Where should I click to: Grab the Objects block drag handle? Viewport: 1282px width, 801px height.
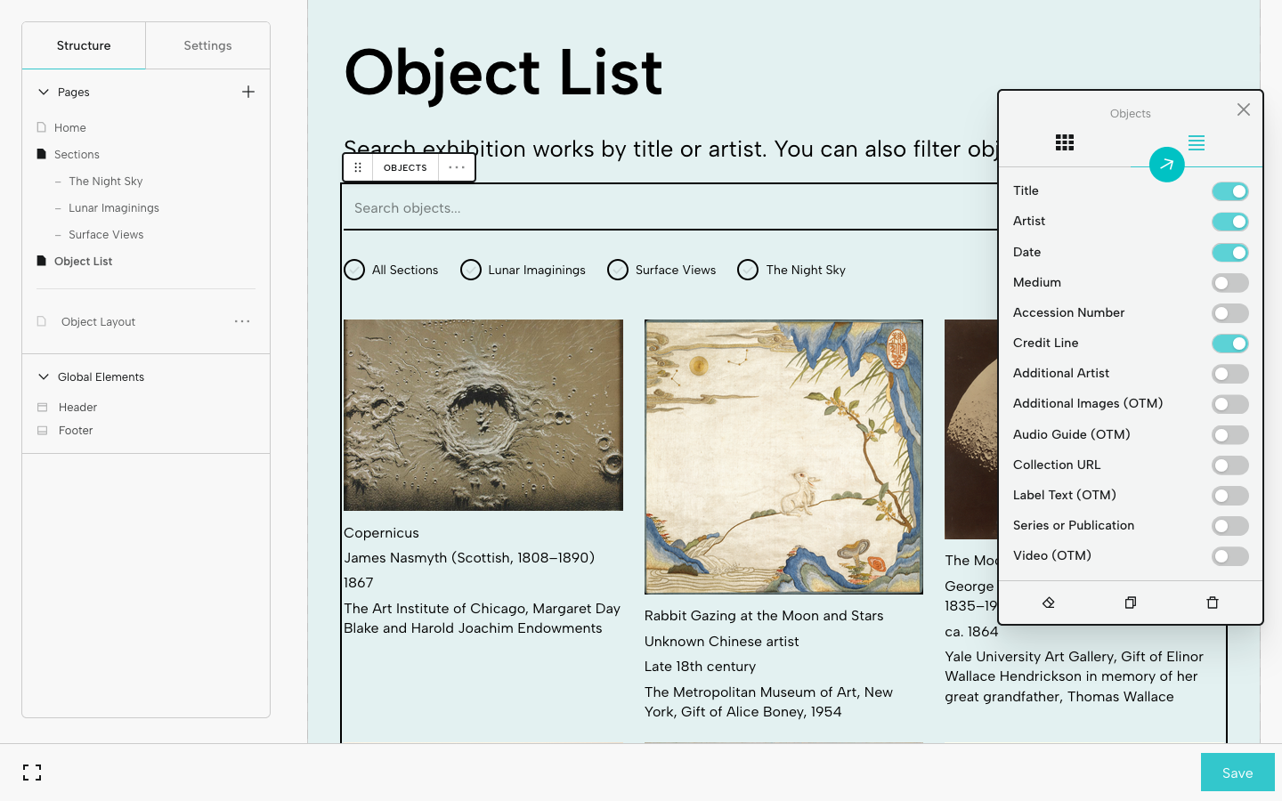tap(358, 167)
